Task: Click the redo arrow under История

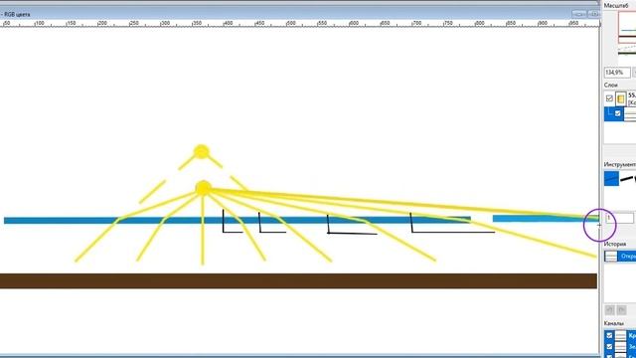Action: click(621, 310)
